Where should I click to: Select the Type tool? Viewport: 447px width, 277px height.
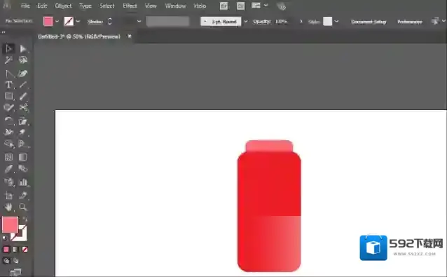pos(8,85)
